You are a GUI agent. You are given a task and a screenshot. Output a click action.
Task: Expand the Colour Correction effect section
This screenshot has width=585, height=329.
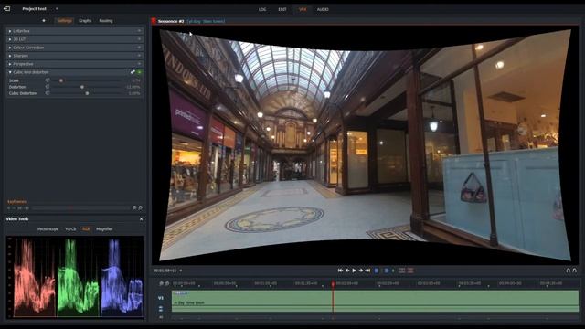click(10, 48)
